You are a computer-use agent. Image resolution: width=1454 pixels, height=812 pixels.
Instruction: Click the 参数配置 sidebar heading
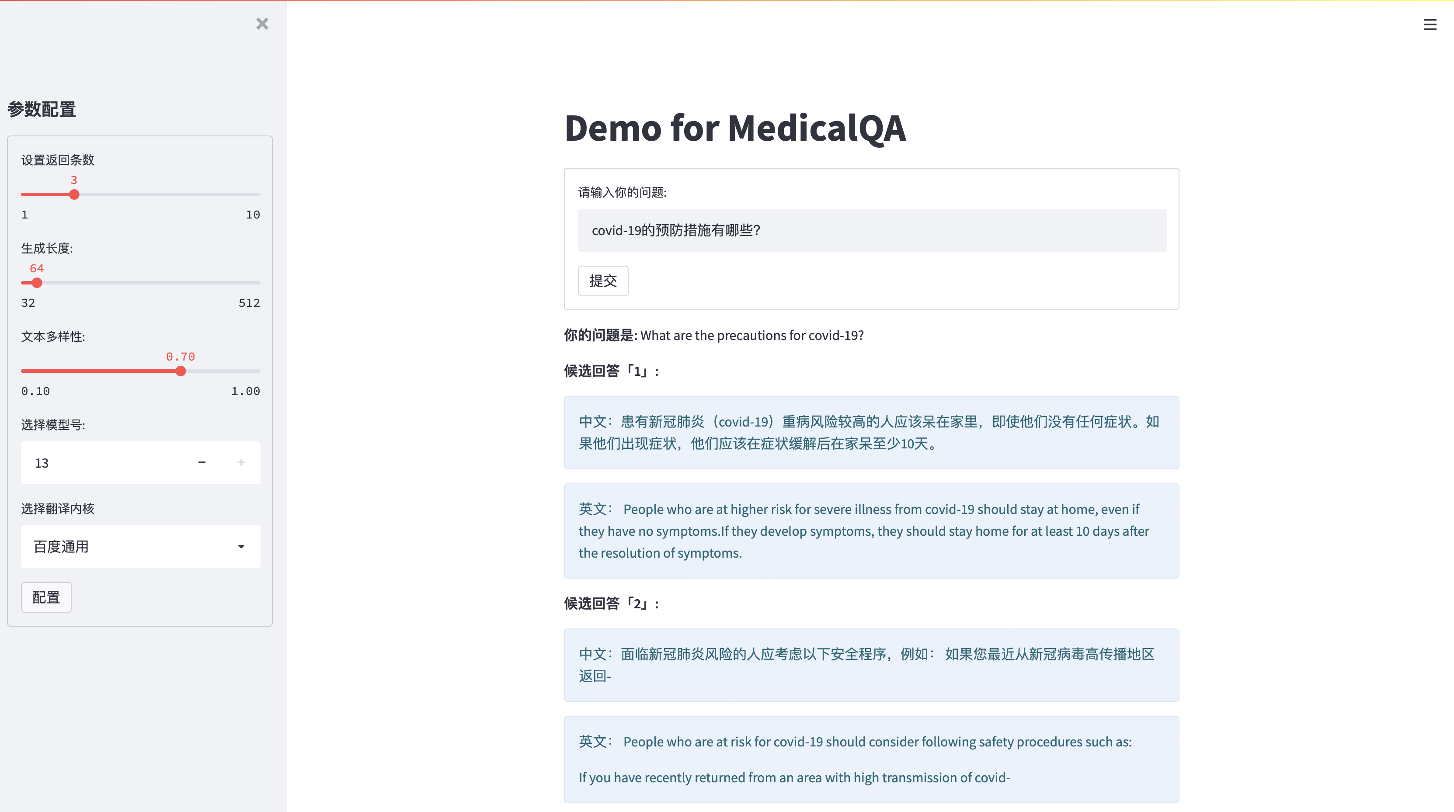(42, 109)
